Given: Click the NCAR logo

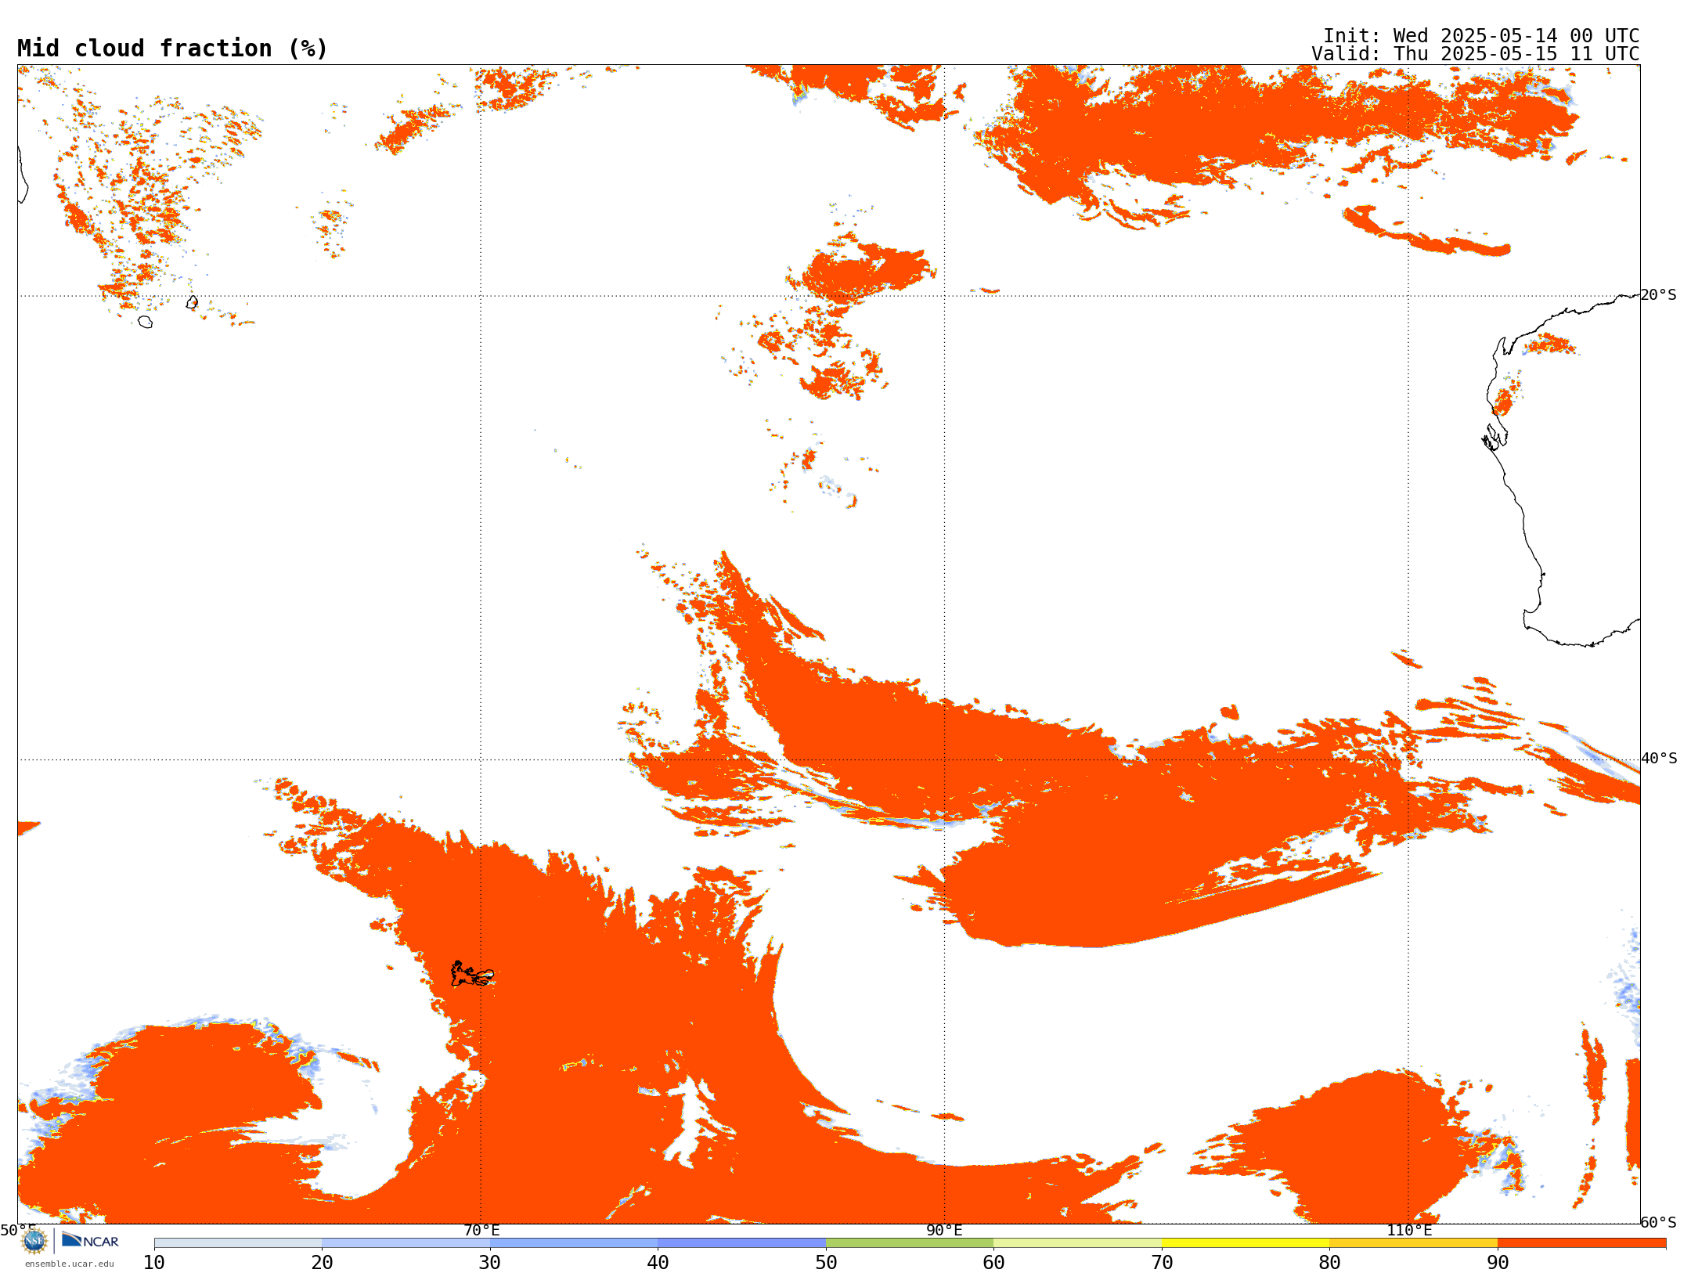Looking at the screenshot, I should click(90, 1241).
